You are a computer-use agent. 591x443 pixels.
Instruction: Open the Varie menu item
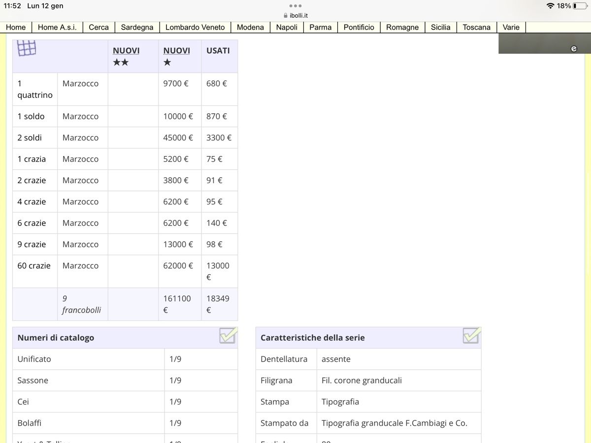pyautogui.click(x=511, y=28)
